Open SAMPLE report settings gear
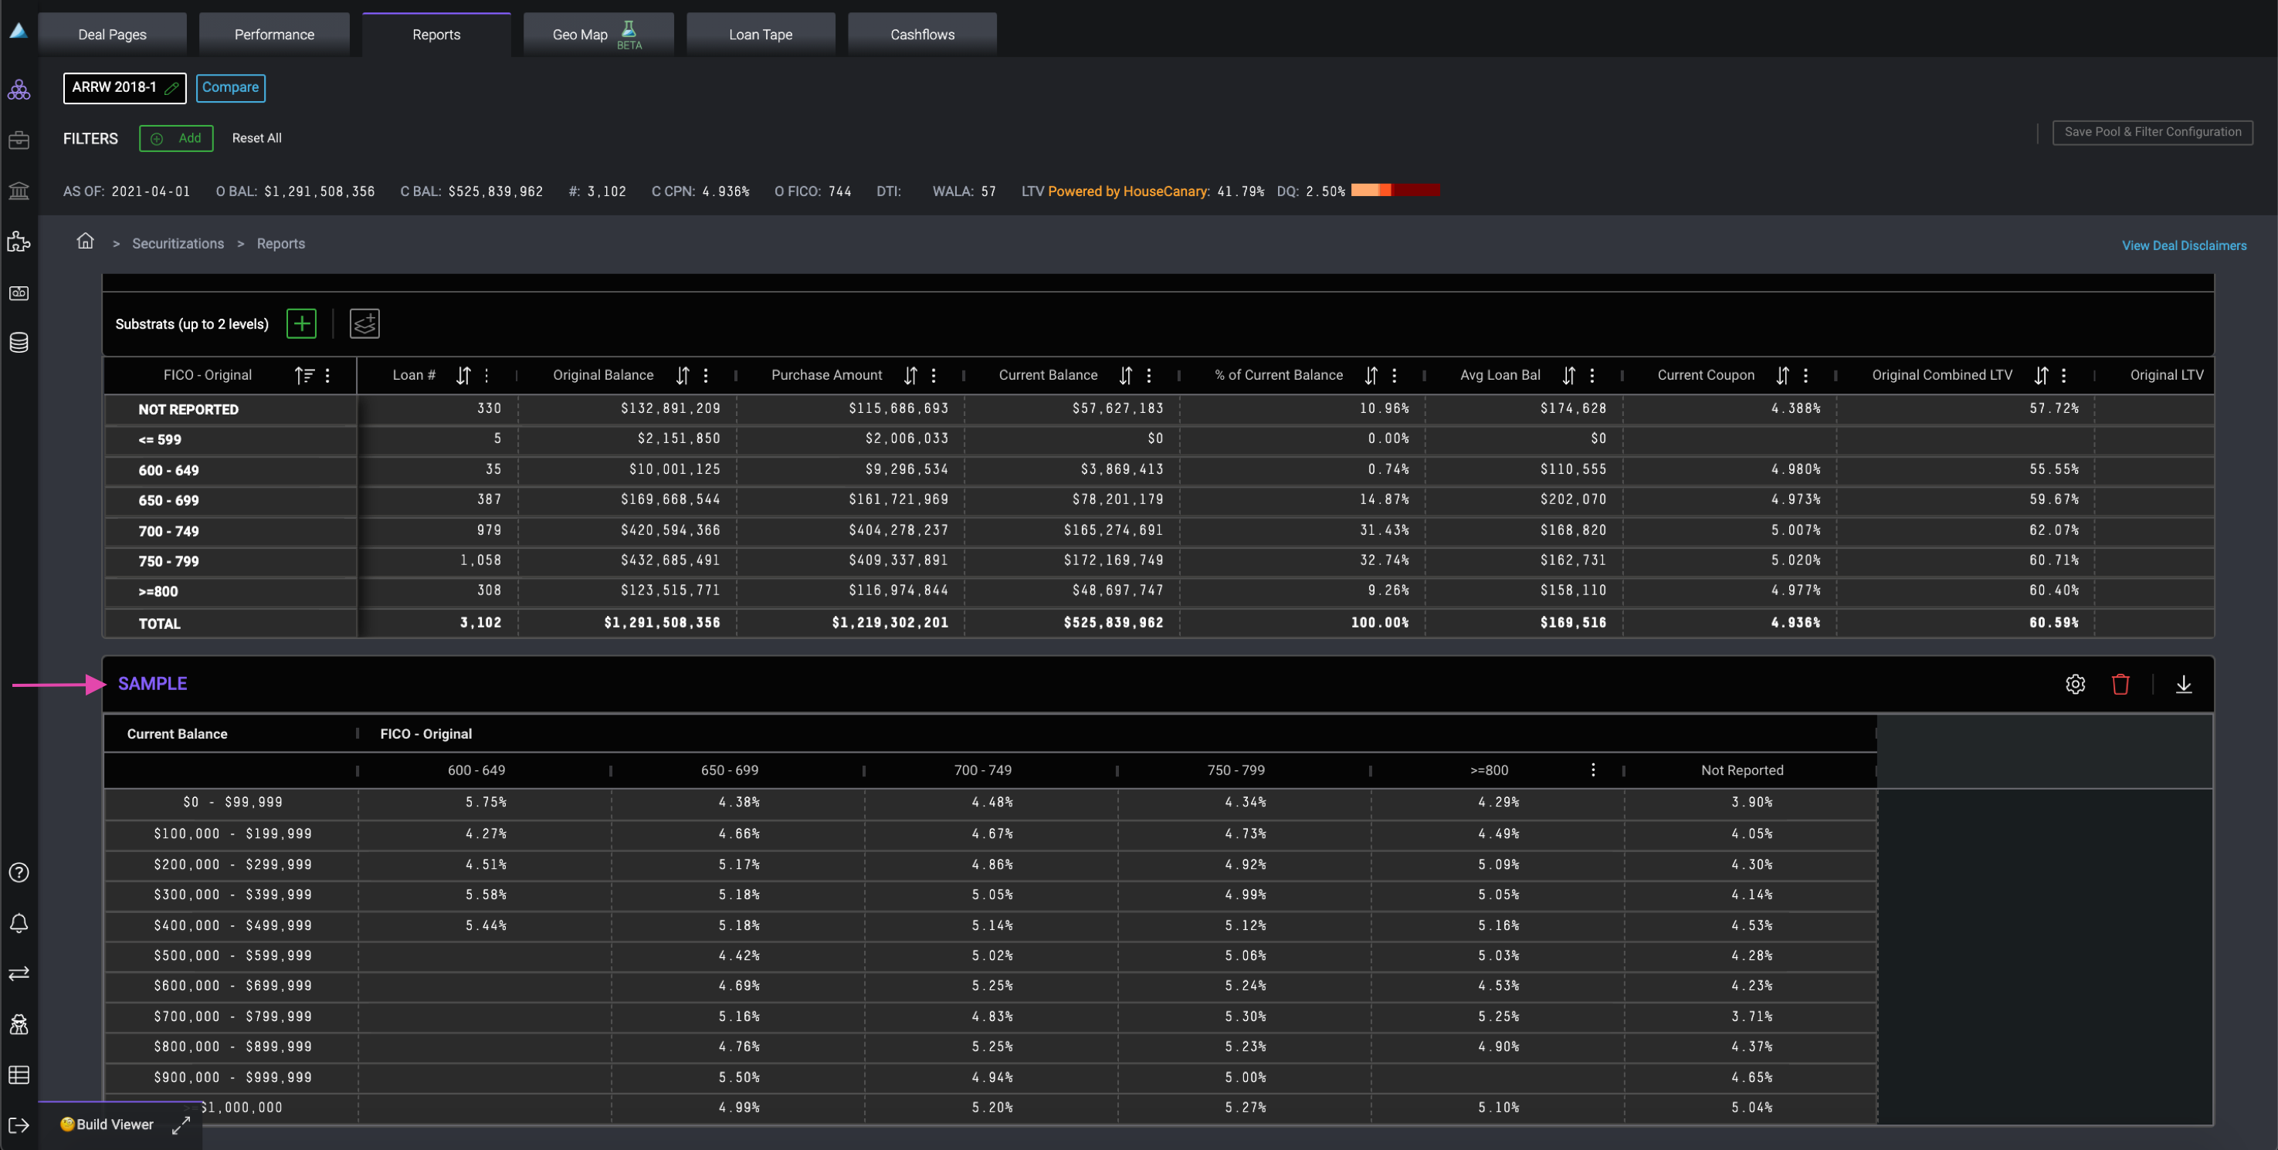The image size is (2278, 1150). 2075,684
